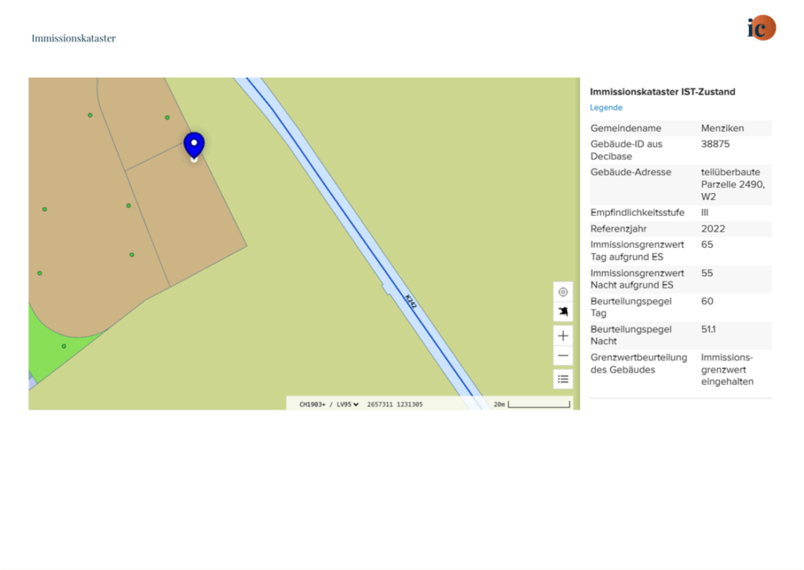Click the Beurteilungspegel Tag label
804x570 pixels.
[630, 307]
